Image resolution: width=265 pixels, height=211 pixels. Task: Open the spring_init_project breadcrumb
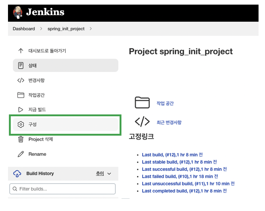coord(66,29)
